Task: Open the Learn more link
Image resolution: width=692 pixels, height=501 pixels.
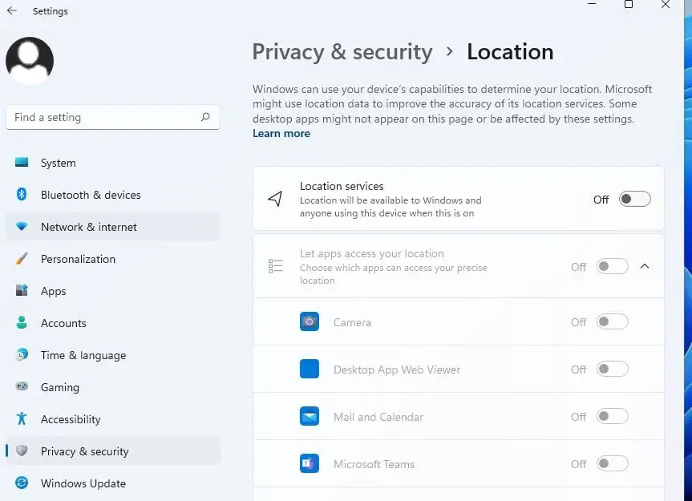Action: coord(281,134)
